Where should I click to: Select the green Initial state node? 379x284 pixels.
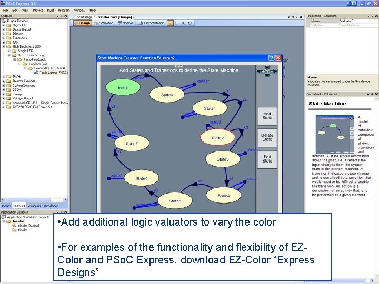point(123,87)
